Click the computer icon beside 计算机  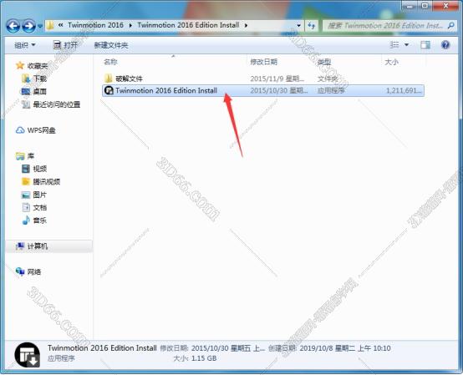(x=20, y=246)
